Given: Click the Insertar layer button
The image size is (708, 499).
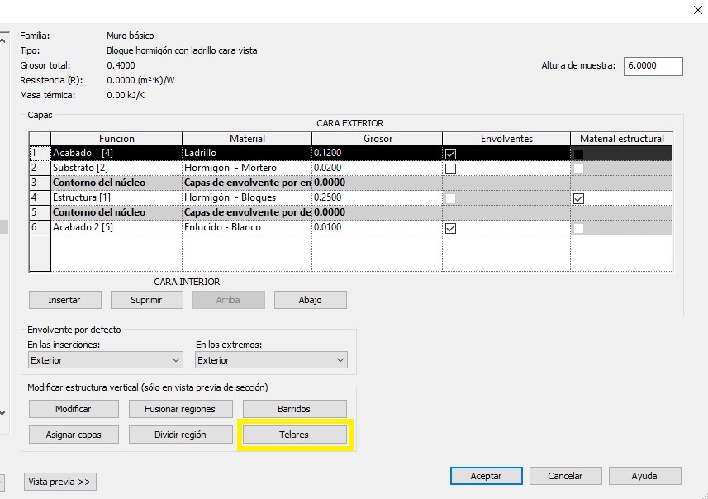Looking at the screenshot, I should click(x=64, y=300).
